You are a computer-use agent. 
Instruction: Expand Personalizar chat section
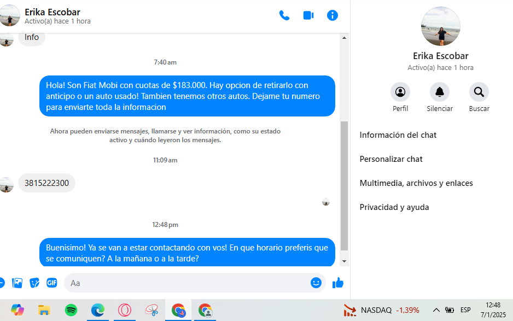391,159
